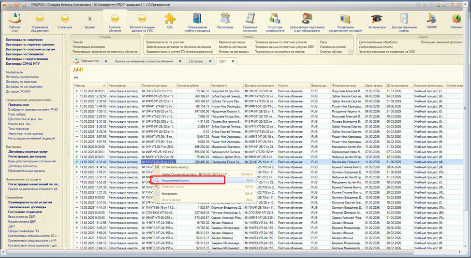Screen dimensions: 471x258
Task: Open the Рабочий стол section icon
Action: (x=15, y=21)
